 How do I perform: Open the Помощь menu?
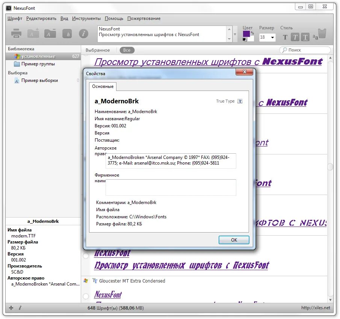[114, 18]
